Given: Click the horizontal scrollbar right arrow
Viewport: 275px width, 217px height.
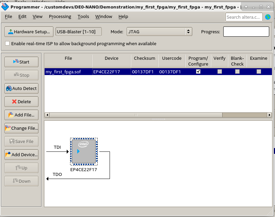Looking at the screenshot, I should point(270,115).
